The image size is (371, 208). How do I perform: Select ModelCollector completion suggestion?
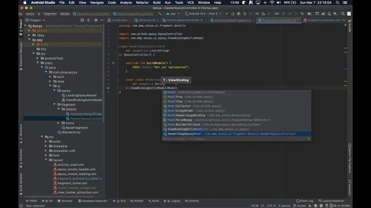point(237,106)
